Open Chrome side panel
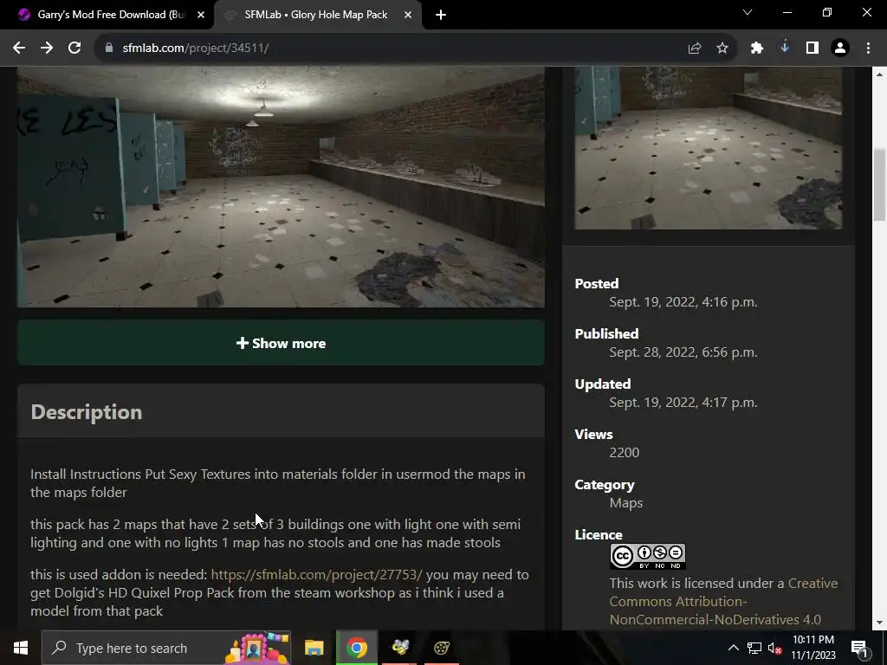Image resolution: width=887 pixels, height=665 pixels. (813, 48)
